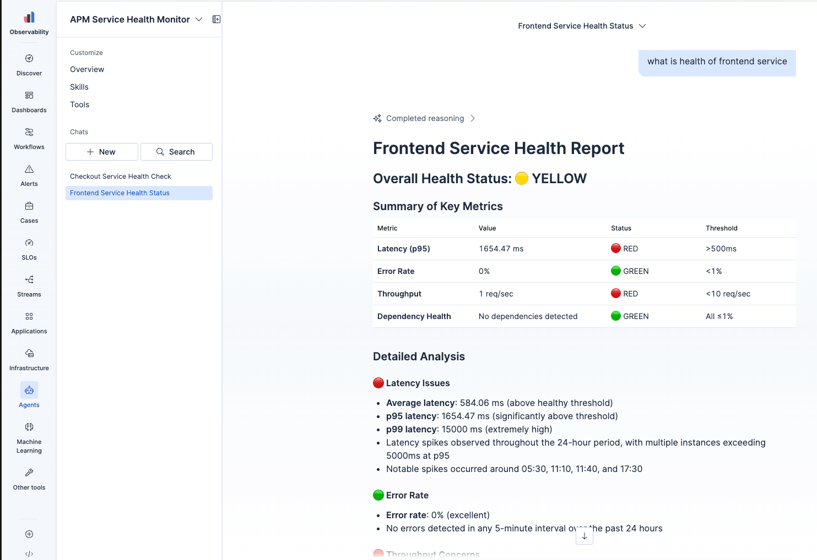This screenshot has height=560, width=817.
Task: Select the Overview menu item
Action: tap(87, 69)
